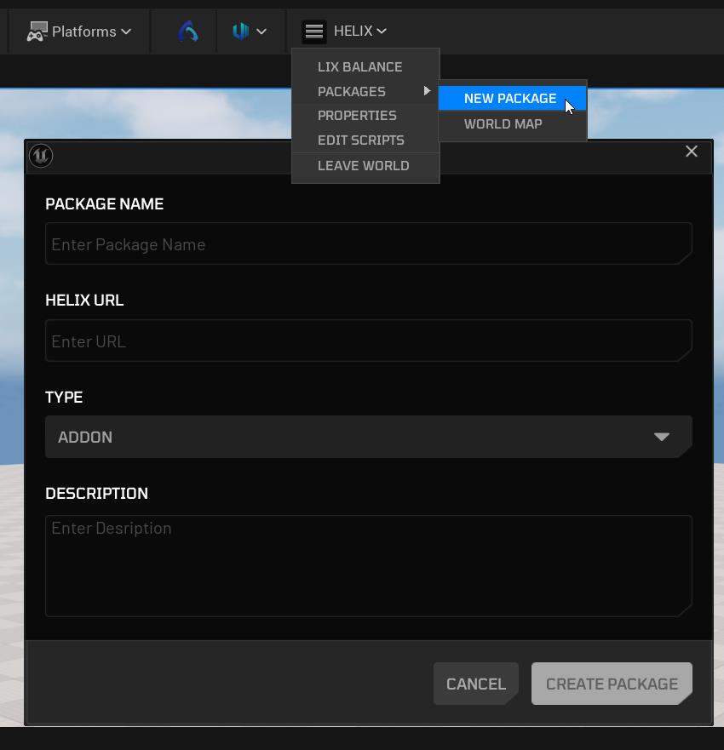Click the blue swirl logo toolbar icon
This screenshot has height=750, width=724.
tap(188, 31)
